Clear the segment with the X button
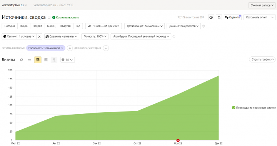 (39, 36)
